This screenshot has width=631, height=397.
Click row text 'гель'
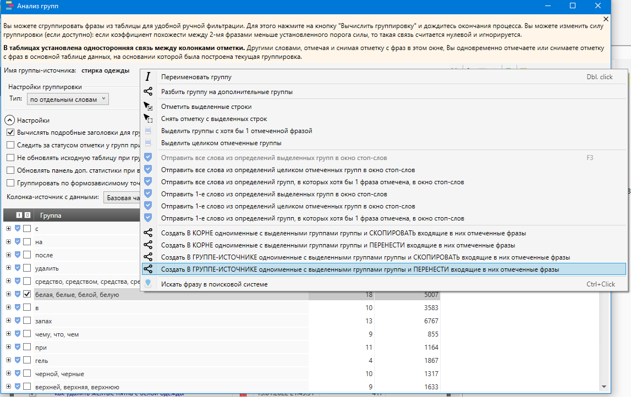point(41,360)
